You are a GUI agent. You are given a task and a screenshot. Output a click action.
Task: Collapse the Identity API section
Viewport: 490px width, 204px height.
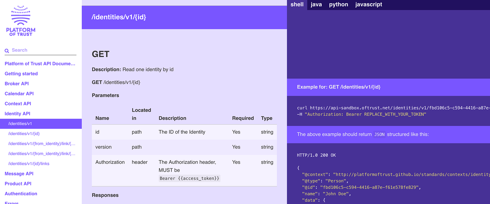pos(17,114)
